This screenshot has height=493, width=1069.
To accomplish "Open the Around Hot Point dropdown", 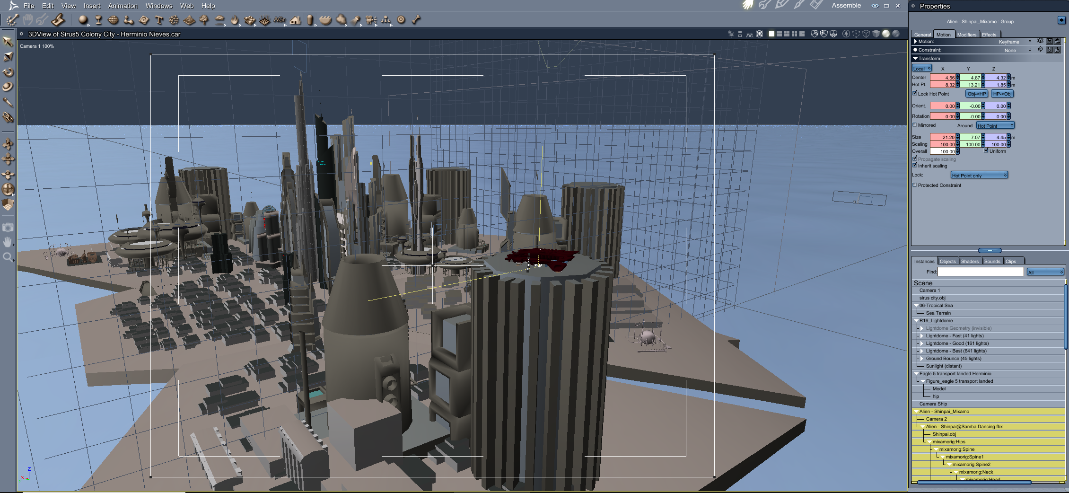I will click(x=995, y=125).
